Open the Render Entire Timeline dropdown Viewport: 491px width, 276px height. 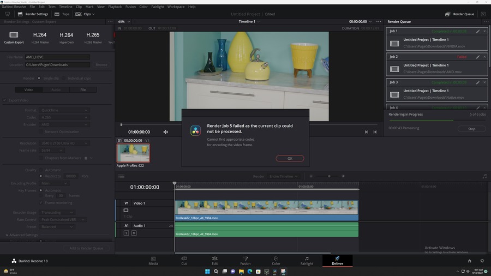point(283,177)
